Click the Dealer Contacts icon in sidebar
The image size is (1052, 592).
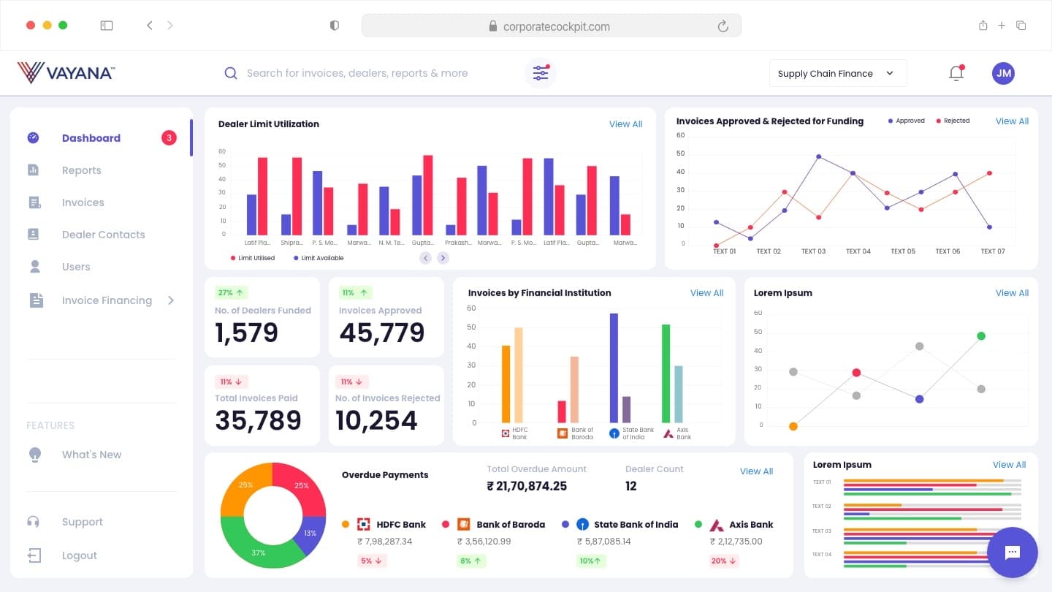point(33,234)
